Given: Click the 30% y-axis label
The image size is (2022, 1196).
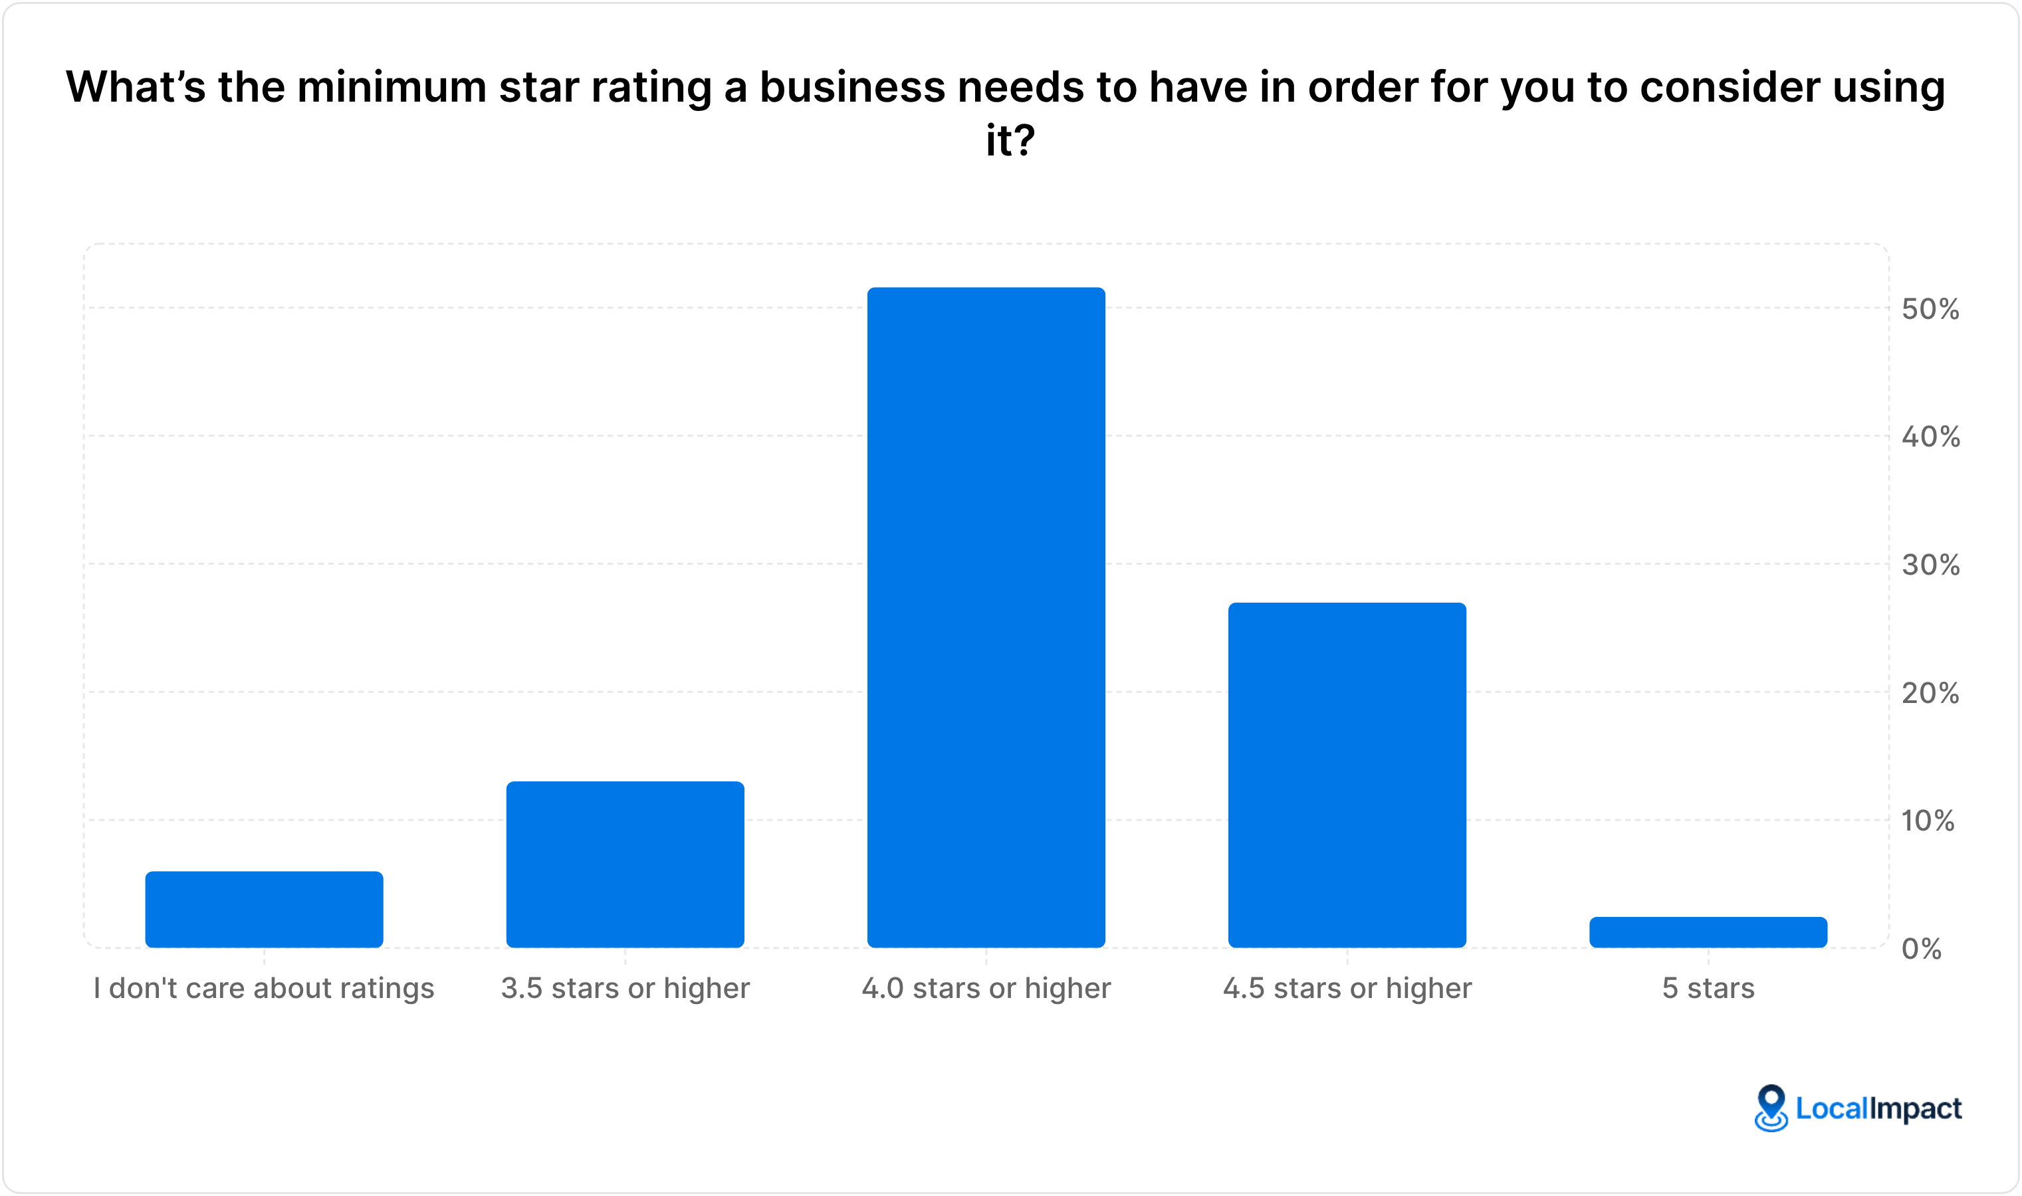Looking at the screenshot, I should click(x=1930, y=565).
